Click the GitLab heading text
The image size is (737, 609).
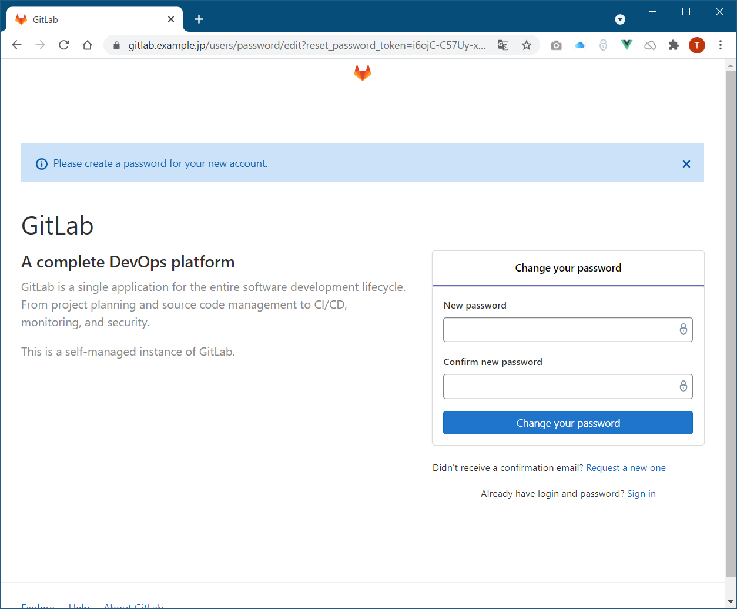[57, 226]
